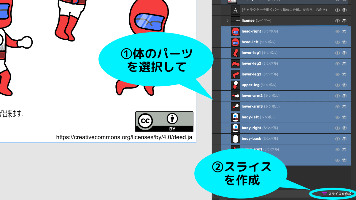356x200 pixels.
Task: Toggle eye icon on キャラクター text layer
Action: pos(344,10)
